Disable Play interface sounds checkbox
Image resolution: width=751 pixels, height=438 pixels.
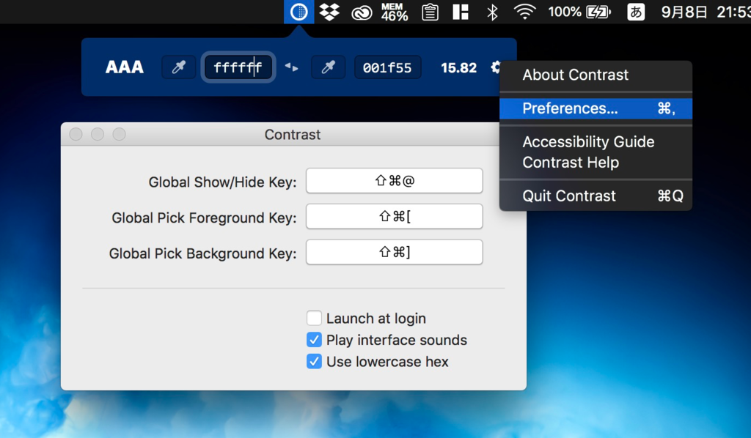tap(314, 340)
